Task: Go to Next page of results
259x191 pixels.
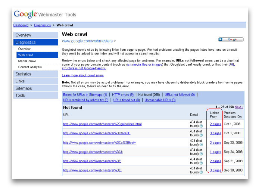Action: coord(239,107)
